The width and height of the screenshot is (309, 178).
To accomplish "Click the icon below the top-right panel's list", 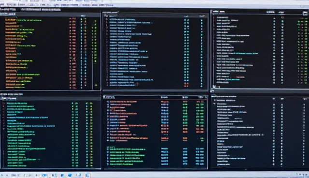I will pos(214,87).
